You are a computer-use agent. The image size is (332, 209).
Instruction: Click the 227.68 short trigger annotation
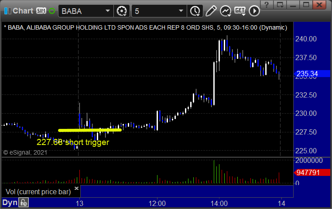[x=73, y=142]
